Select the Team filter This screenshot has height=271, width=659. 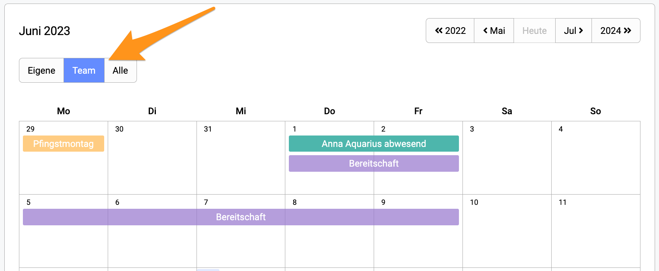pyautogui.click(x=84, y=71)
